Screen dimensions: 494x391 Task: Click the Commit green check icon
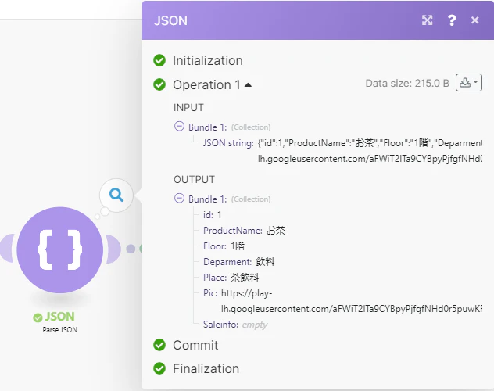pyautogui.click(x=159, y=345)
